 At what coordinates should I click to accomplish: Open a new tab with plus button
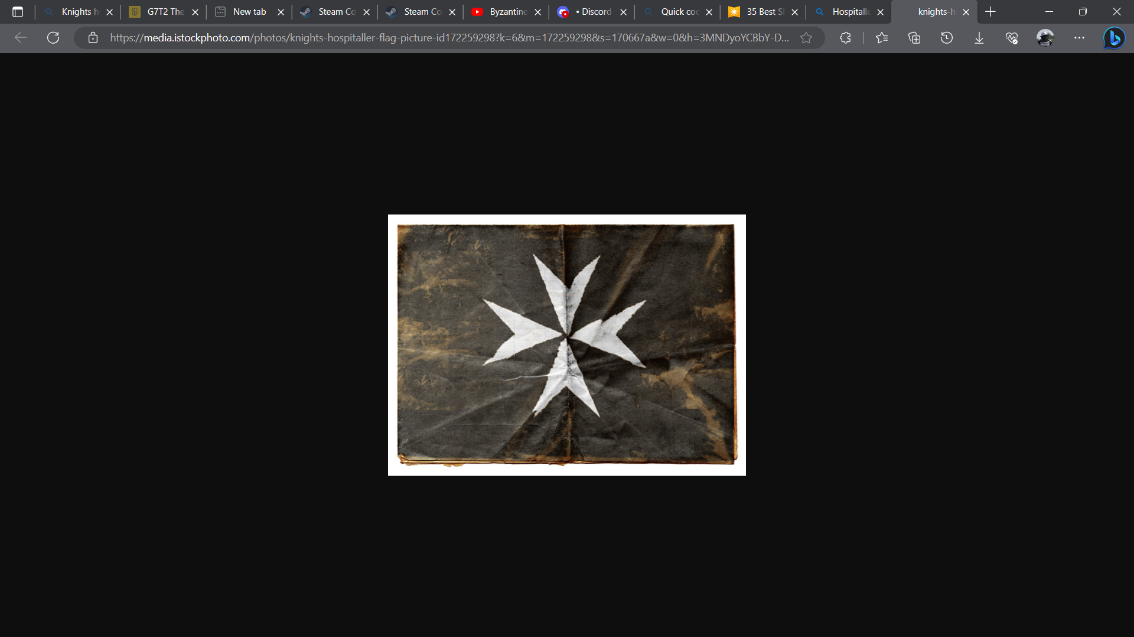pos(990,12)
